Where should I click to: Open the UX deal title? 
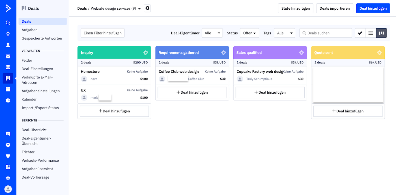tap(83, 90)
